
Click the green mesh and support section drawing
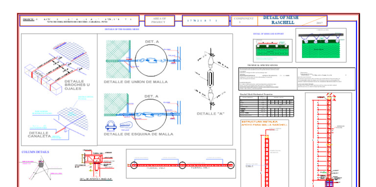pos(273,50)
